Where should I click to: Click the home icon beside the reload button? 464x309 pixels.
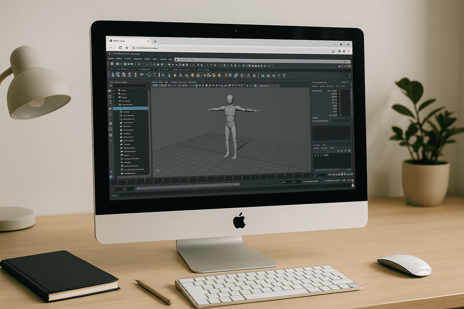(x=127, y=48)
